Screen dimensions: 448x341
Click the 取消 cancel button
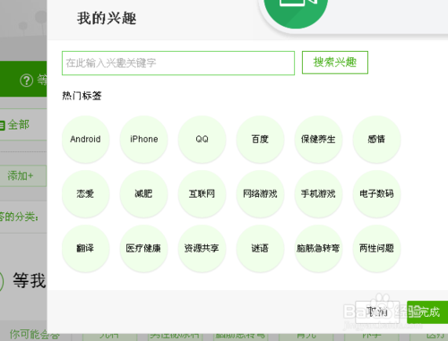[x=377, y=312]
